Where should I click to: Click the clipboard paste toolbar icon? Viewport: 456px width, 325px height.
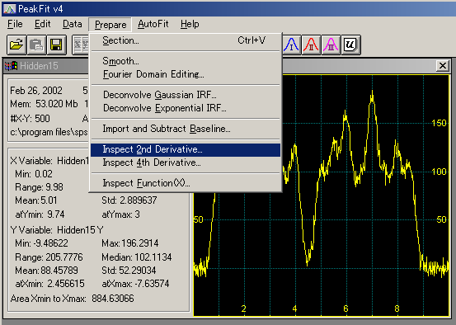36,45
